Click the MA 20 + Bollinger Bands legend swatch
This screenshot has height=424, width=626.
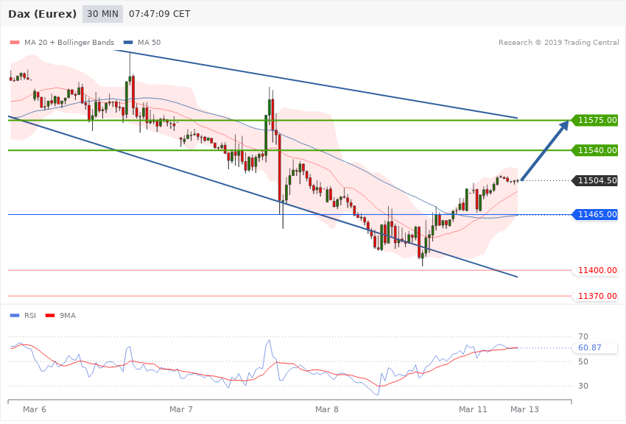[x=15, y=42]
